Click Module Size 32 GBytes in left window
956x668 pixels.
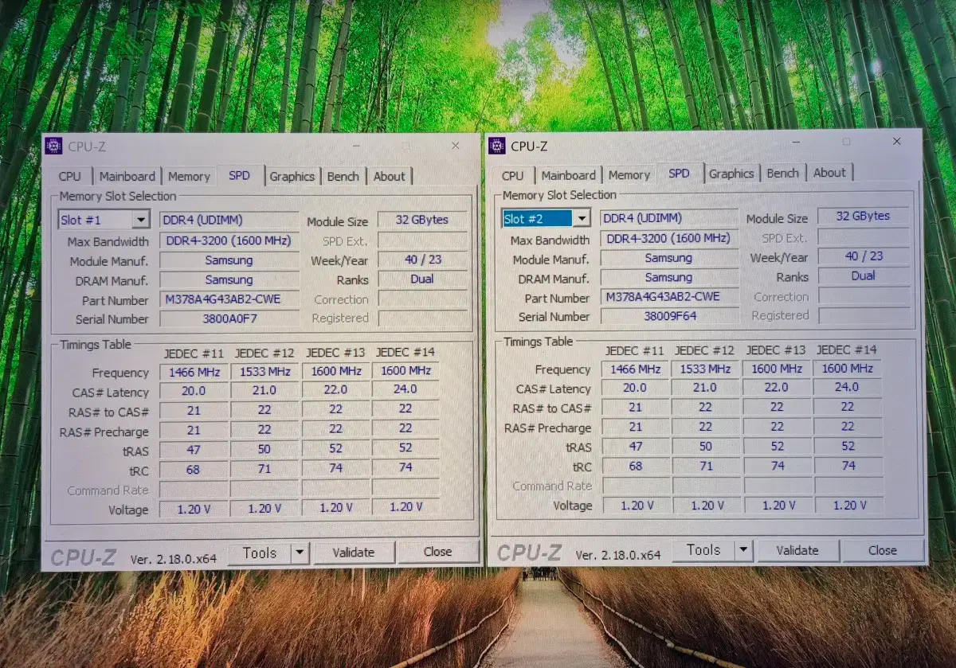click(422, 220)
